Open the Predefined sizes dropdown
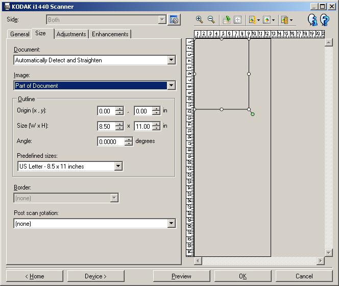The image size is (339, 286). (x=118, y=166)
